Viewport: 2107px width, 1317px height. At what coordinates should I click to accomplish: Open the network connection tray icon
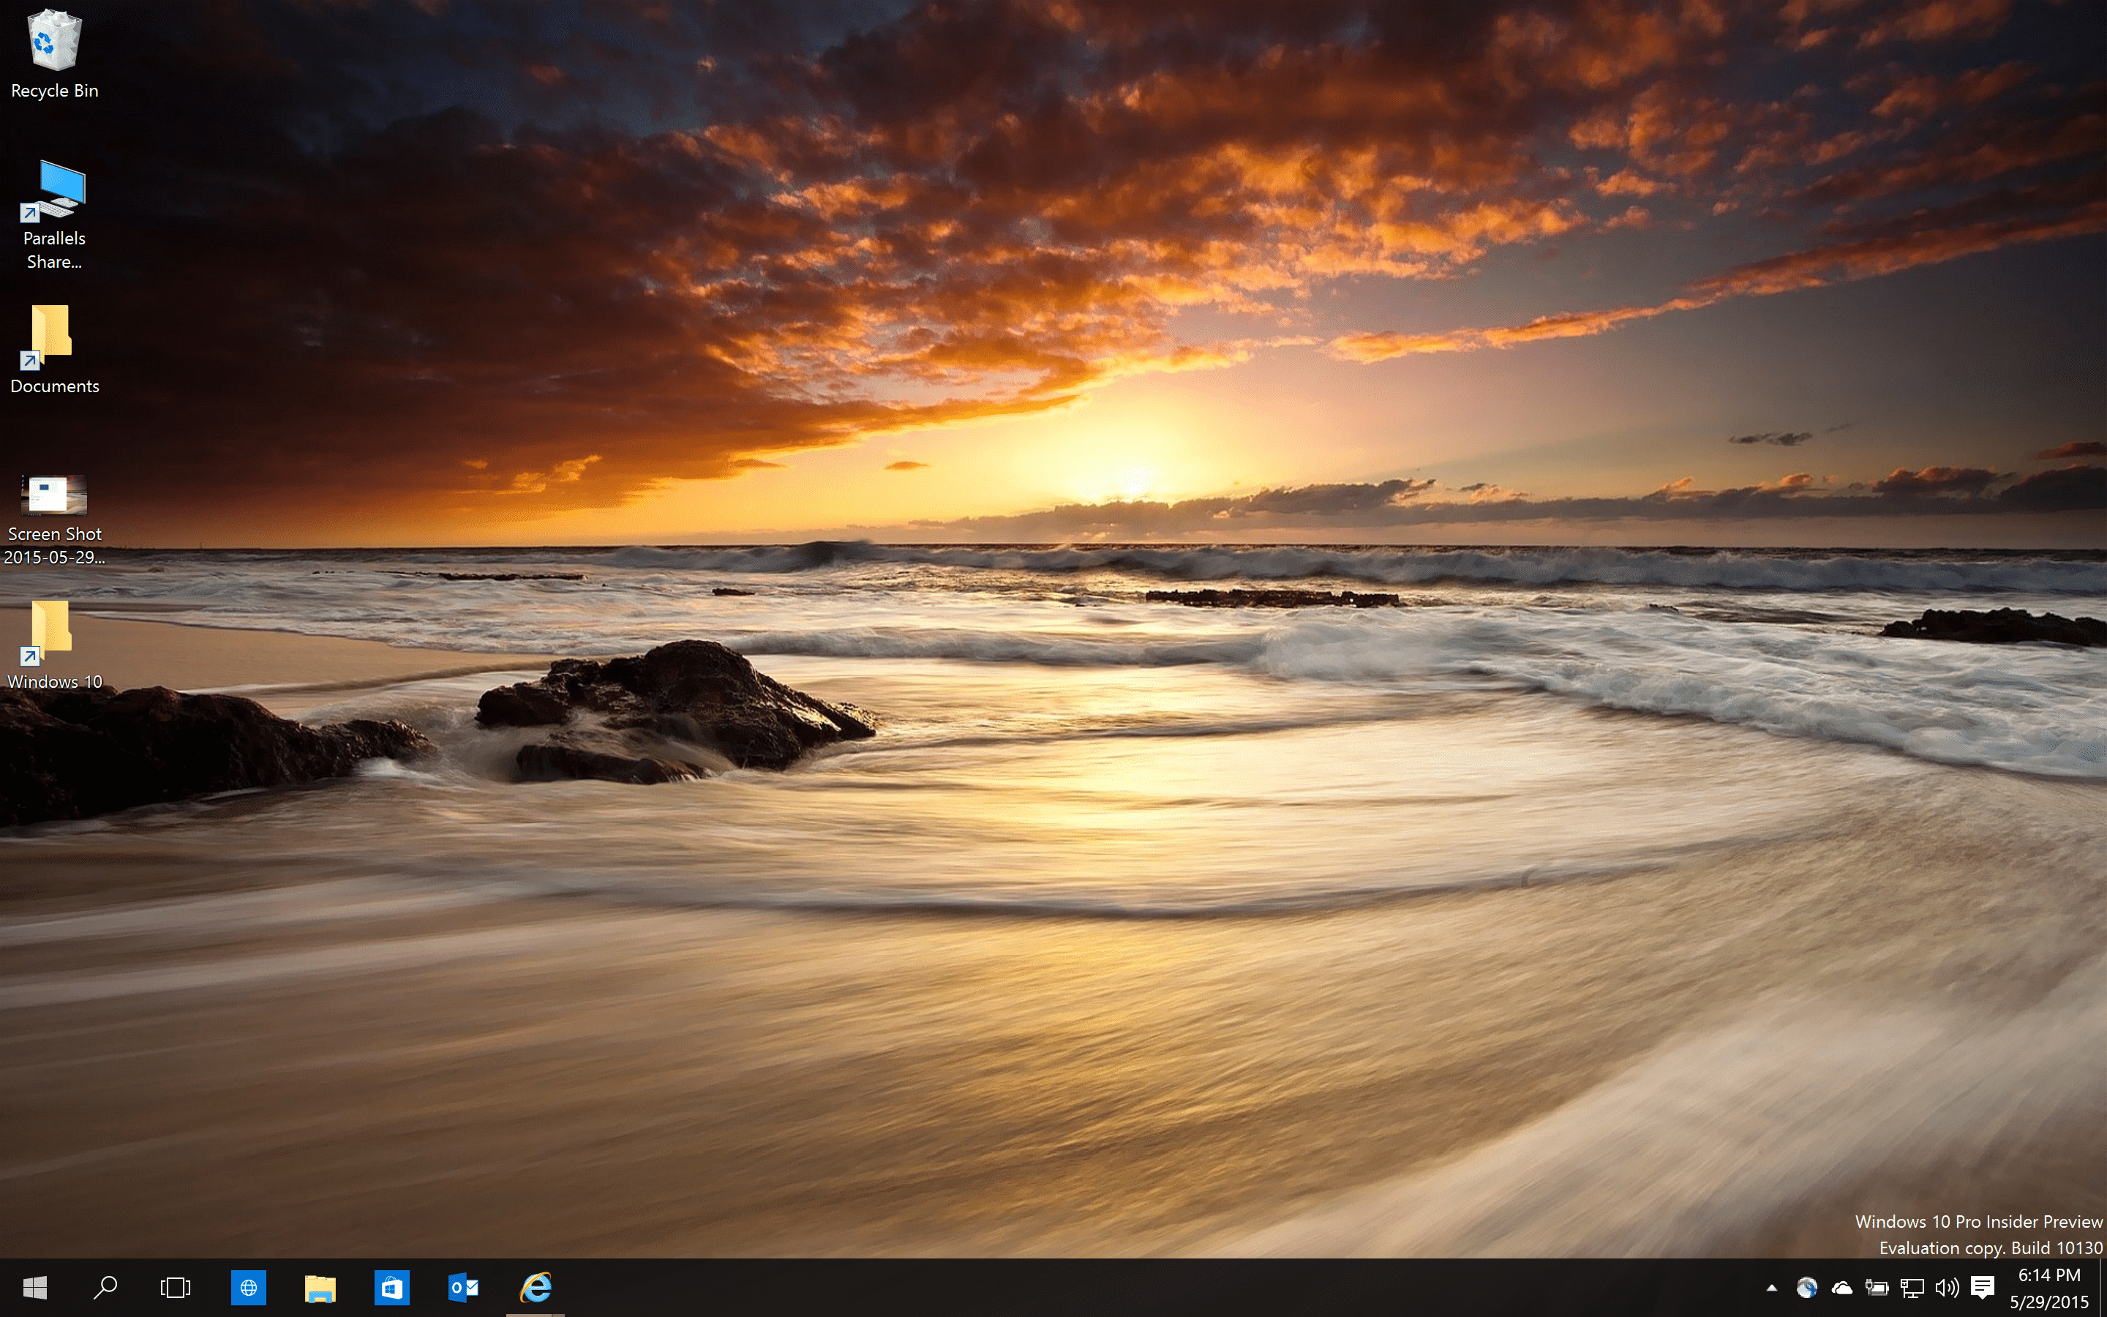tap(1912, 1288)
